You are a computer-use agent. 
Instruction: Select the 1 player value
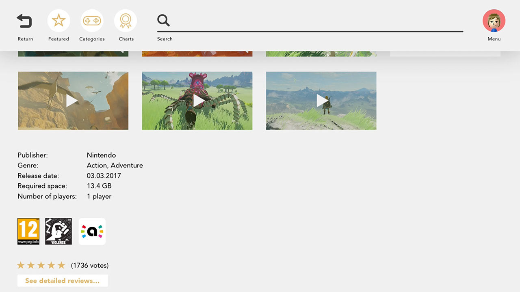[x=99, y=196]
